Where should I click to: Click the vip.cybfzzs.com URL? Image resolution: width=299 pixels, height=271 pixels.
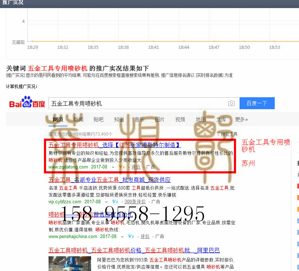(65, 202)
